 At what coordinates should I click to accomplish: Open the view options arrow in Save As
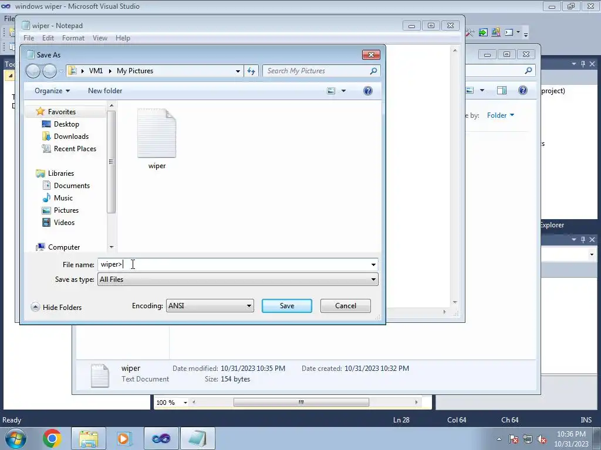(343, 91)
